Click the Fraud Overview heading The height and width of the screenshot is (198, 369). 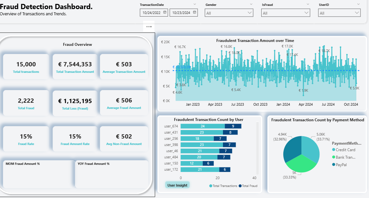[x=78, y=44]
